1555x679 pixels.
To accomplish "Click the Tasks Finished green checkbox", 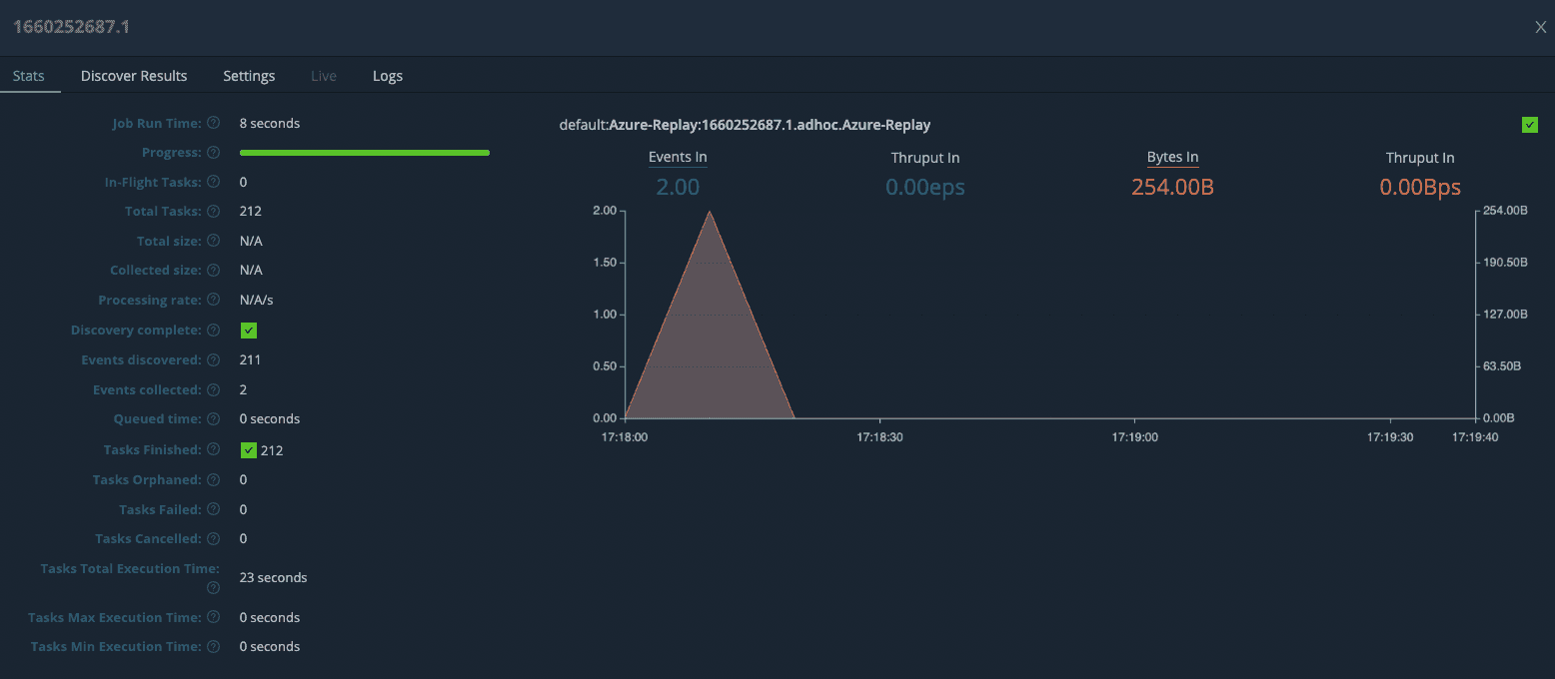I will (249, 450).
